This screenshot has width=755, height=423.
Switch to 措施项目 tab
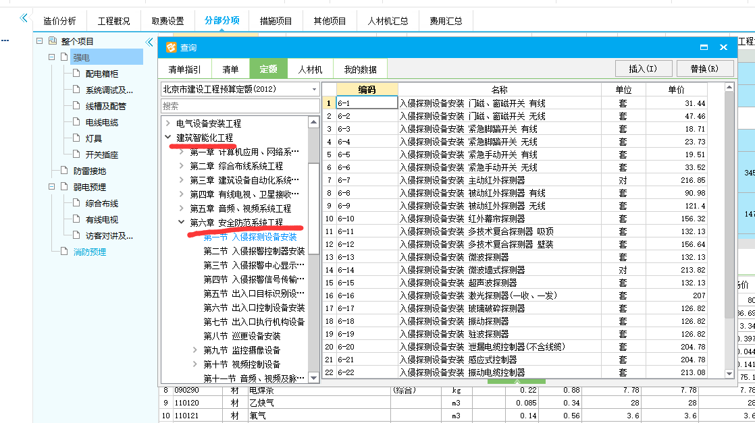pyautogui.click(x=276, y=21)
